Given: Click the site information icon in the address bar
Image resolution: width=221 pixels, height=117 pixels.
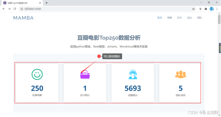Looking at the screenshot, I should [22, 9].
